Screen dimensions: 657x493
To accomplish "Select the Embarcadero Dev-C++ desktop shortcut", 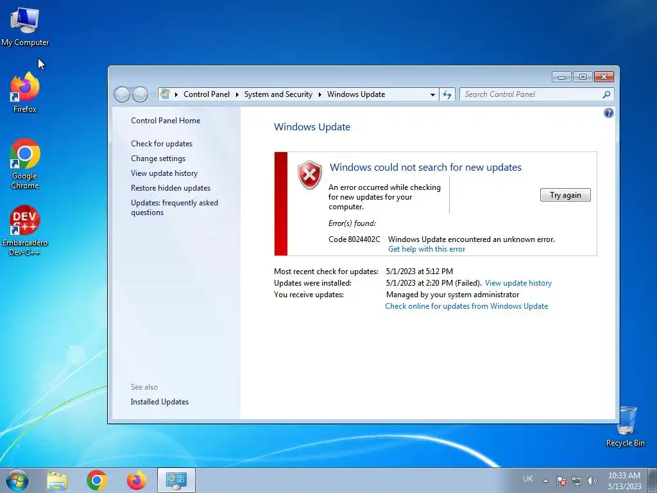I will (x=25, y=230).
